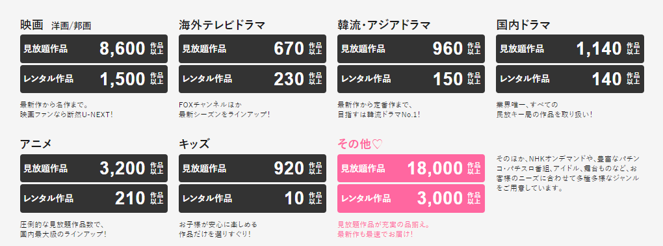Click the 韓流・アジアドラマ category heading
Image resolution: width=663 pixels, height=246 pixels.
tap(384, 25)
